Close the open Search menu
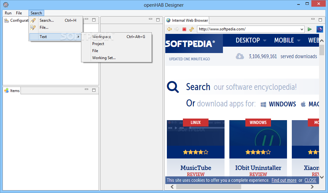 [36, 13]
